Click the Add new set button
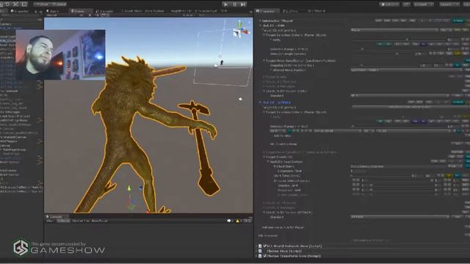 tap(283, 227)
